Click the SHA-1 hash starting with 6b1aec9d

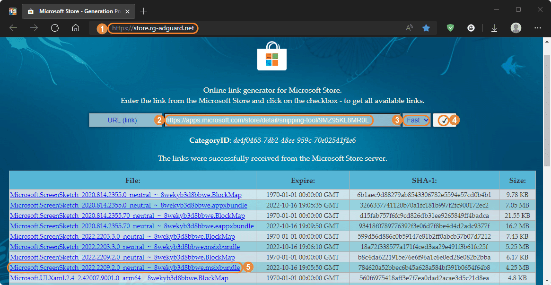click(x=424, y=194)
